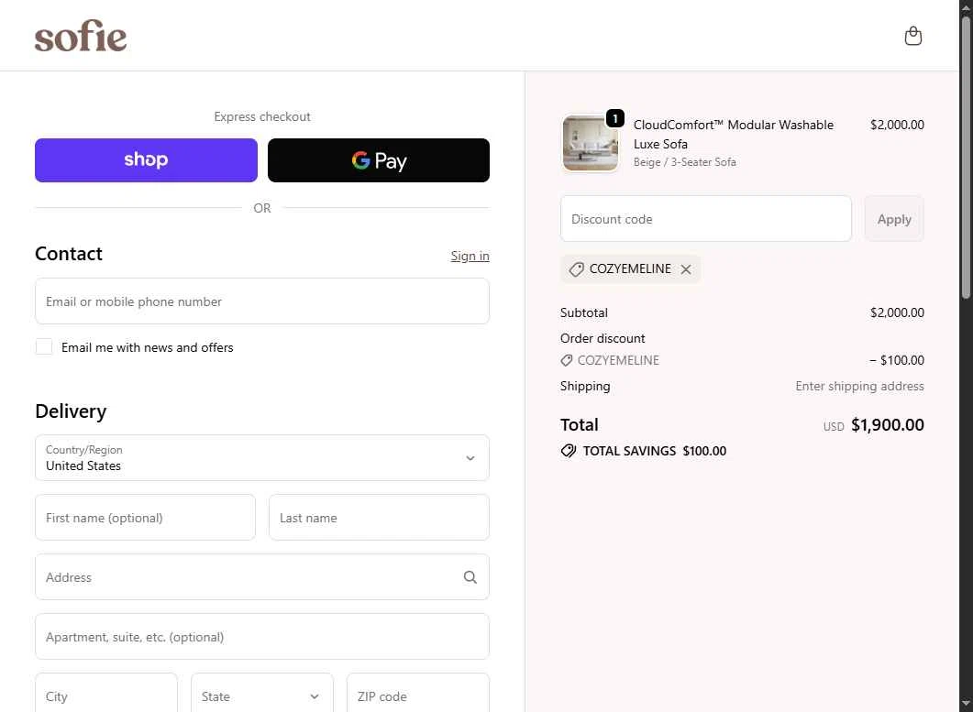Image resolution: width=973 pixels, height=712 pixels.
Task: Click the sofie logo
Action: click(x=81, y=36)
